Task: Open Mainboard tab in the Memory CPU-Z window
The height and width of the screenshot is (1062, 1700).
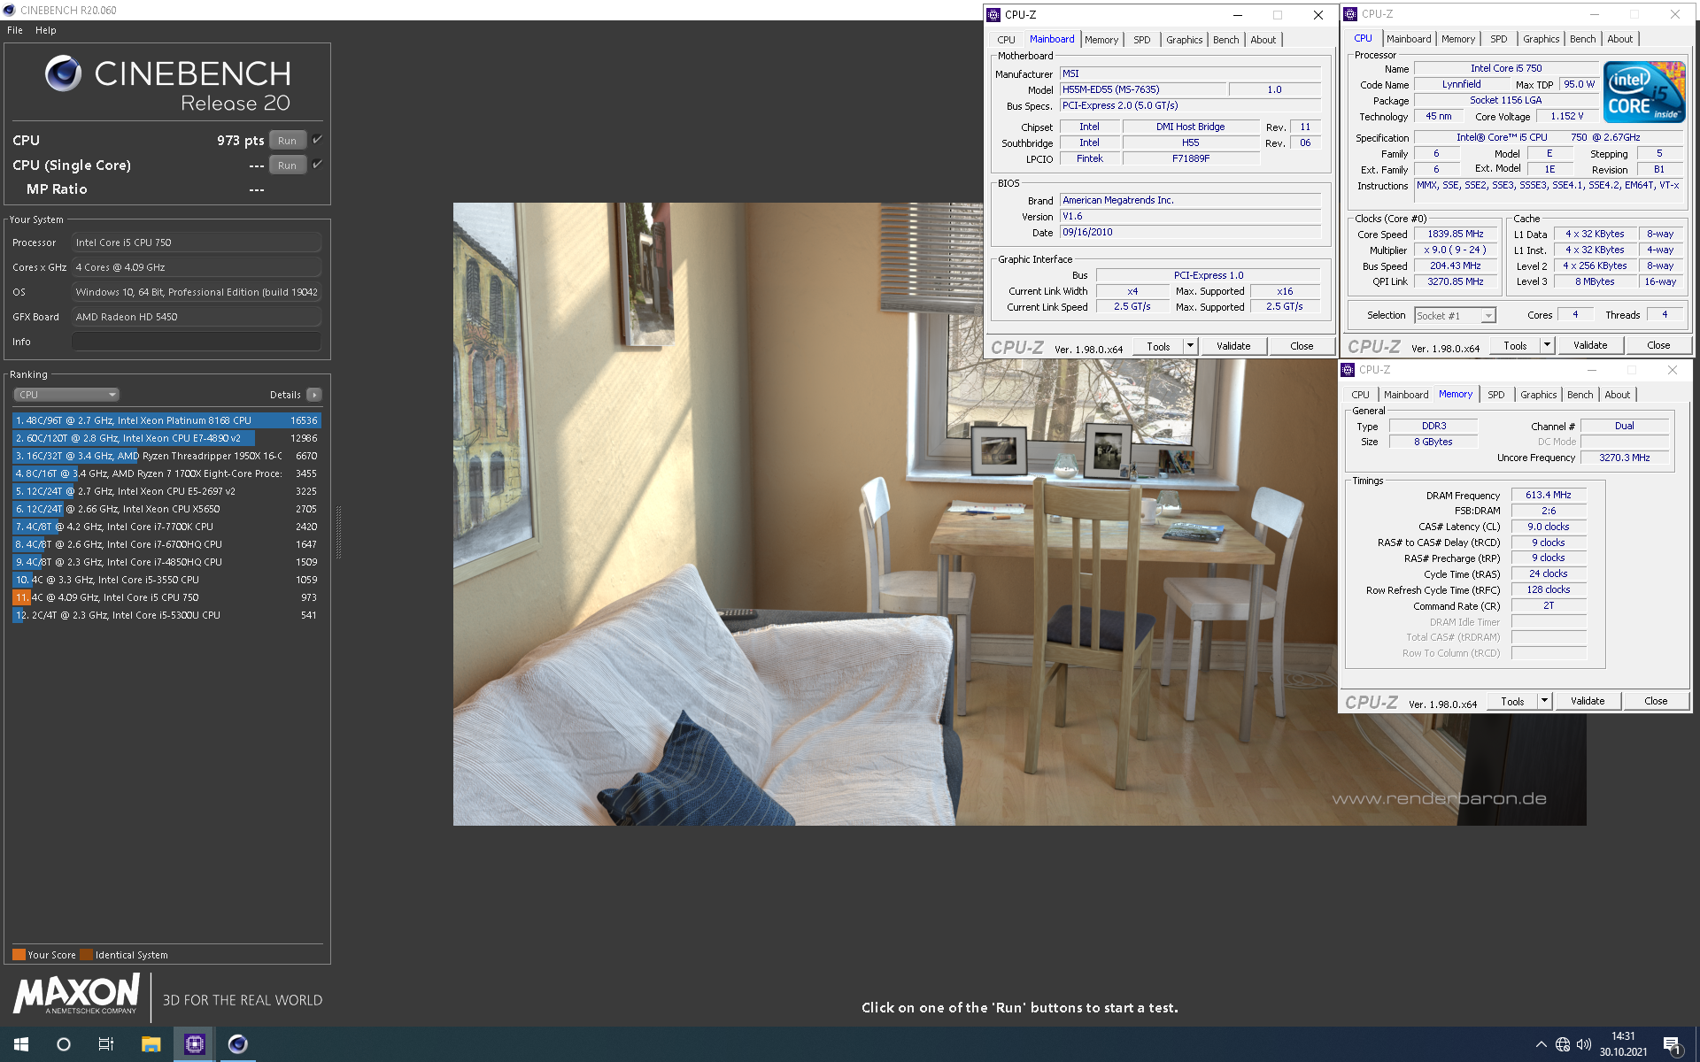Action: click(x=1406, y=395)
